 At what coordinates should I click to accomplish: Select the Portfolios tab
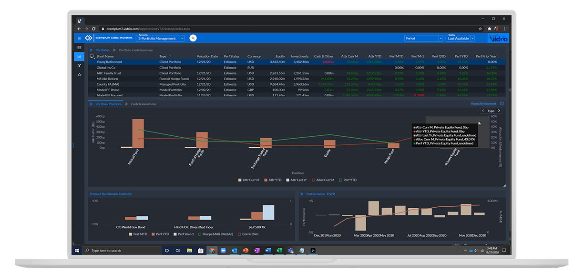[102, 50]
